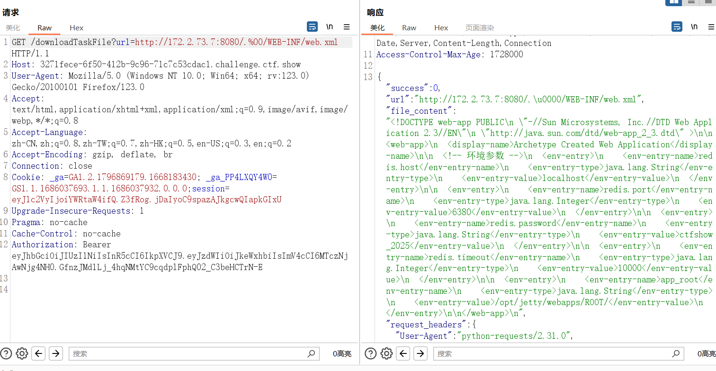716x371 pixels.
Task: Go to previous match in response search
Action: 403,353
